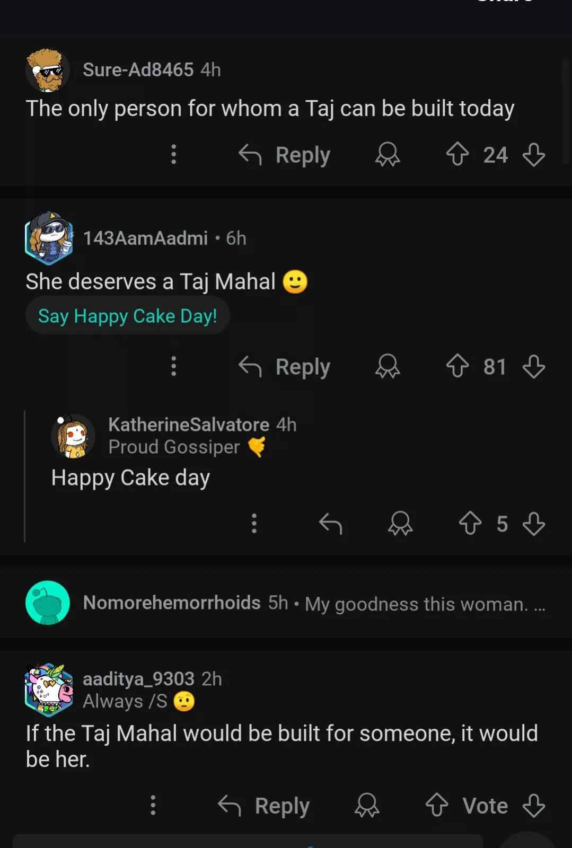Downvote 143AamAadmi's Taj Mahal comment
The image size is (572, 848).
[x=533, y=366]
